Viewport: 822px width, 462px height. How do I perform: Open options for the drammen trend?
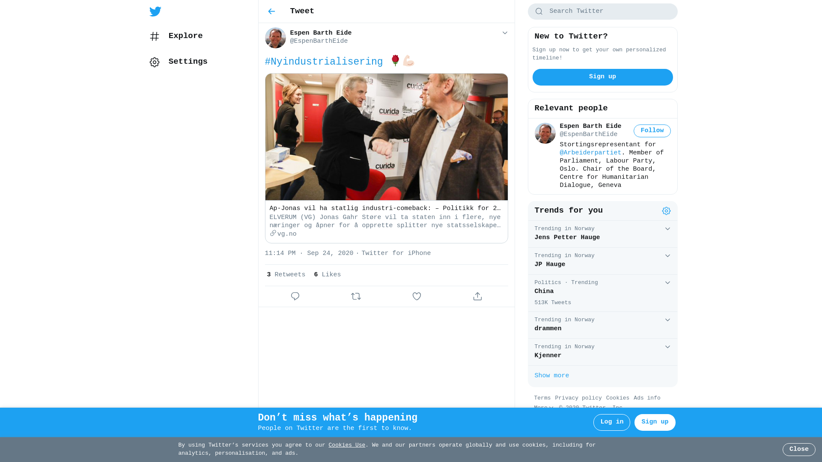point(667,320)
